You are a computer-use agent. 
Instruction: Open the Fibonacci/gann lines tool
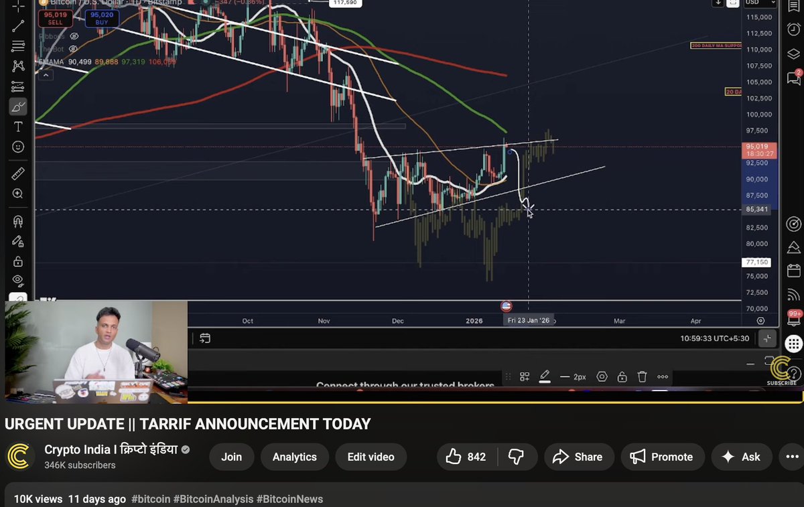pyautogui.click(x=18, y=46)
